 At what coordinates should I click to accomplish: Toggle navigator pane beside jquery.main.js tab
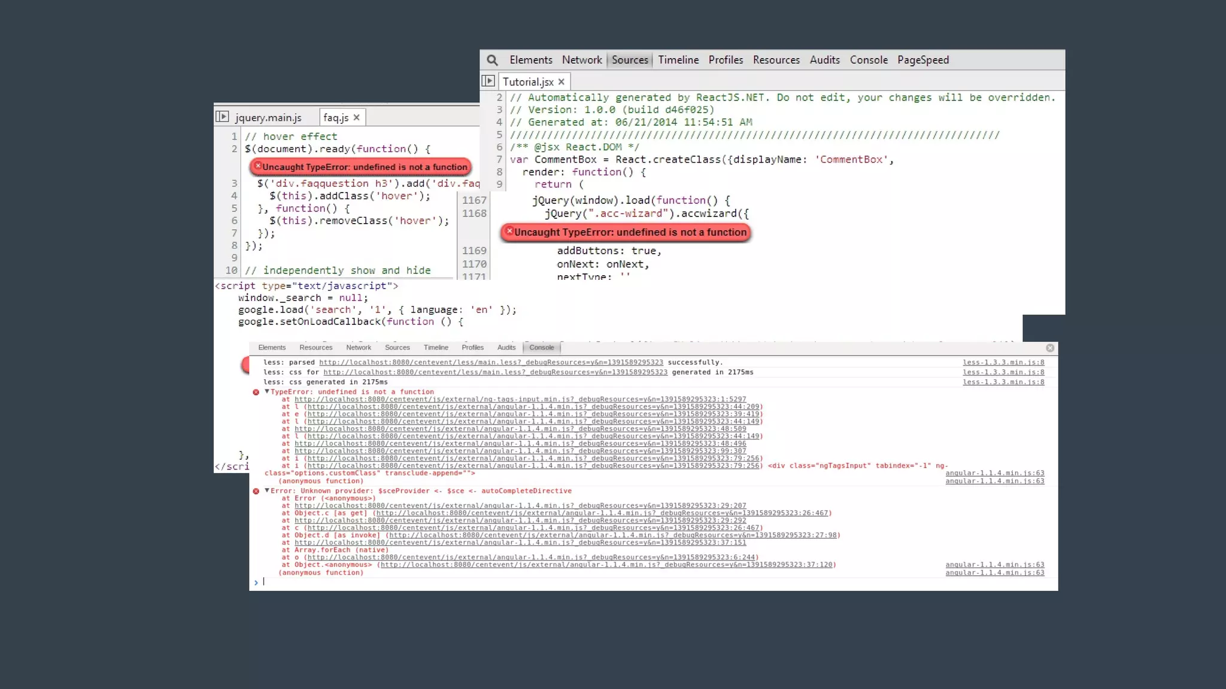pos(222,117)
